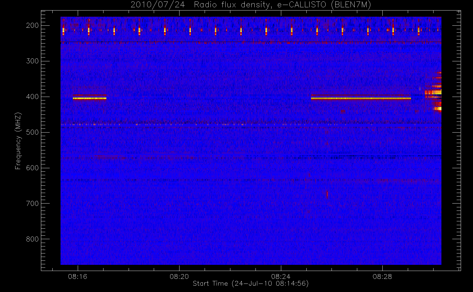
Task: Click the 08:24 time tick label
Action: [281, 277]
